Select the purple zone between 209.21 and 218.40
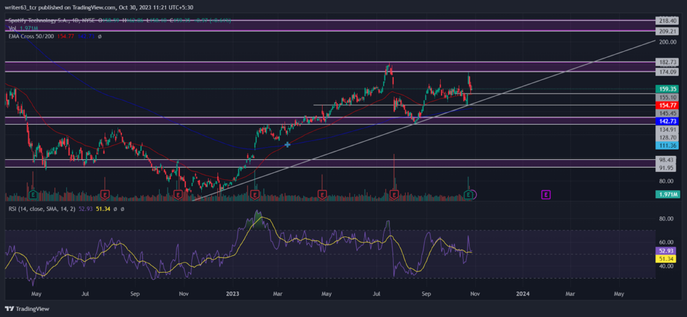 coord(330,26)
